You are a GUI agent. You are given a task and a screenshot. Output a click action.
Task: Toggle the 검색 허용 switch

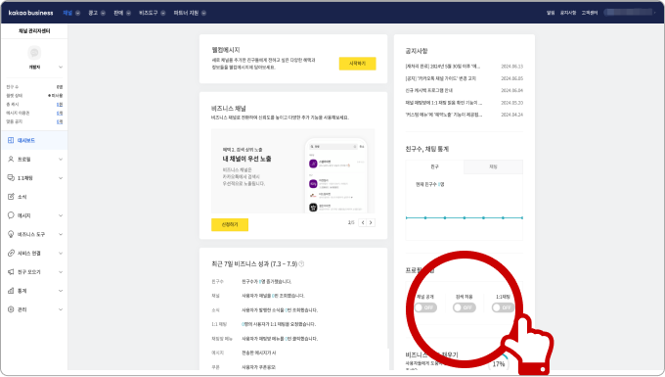464,307
